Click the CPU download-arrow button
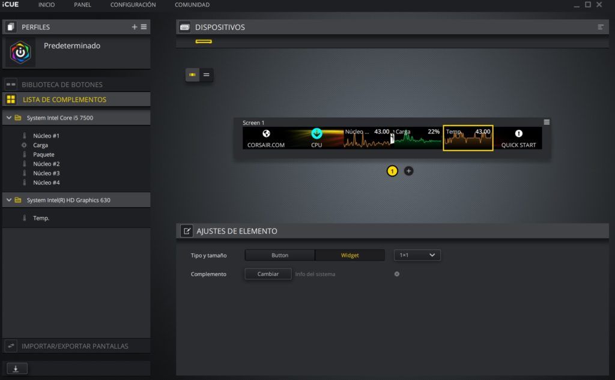 (x=317, y=138)
